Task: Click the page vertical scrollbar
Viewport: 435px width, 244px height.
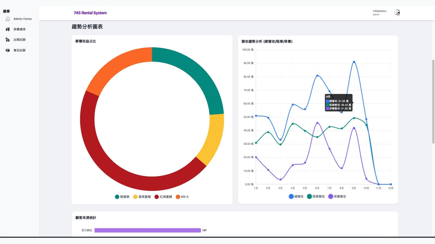Action: click(x=433, y=102)
